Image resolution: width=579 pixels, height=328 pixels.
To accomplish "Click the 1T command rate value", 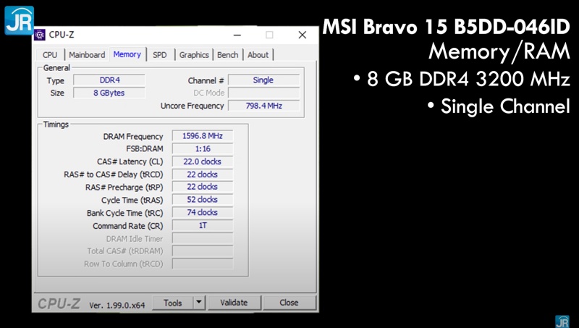I will pyautogui.click(x=203, y=225).
